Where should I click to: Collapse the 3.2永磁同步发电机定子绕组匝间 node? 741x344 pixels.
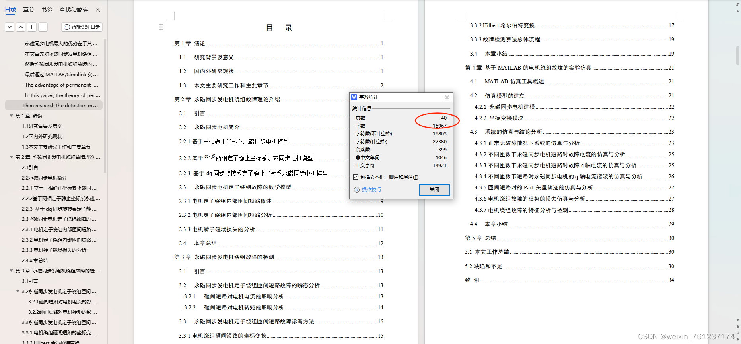pyautogui.click(x=18, y=291)
